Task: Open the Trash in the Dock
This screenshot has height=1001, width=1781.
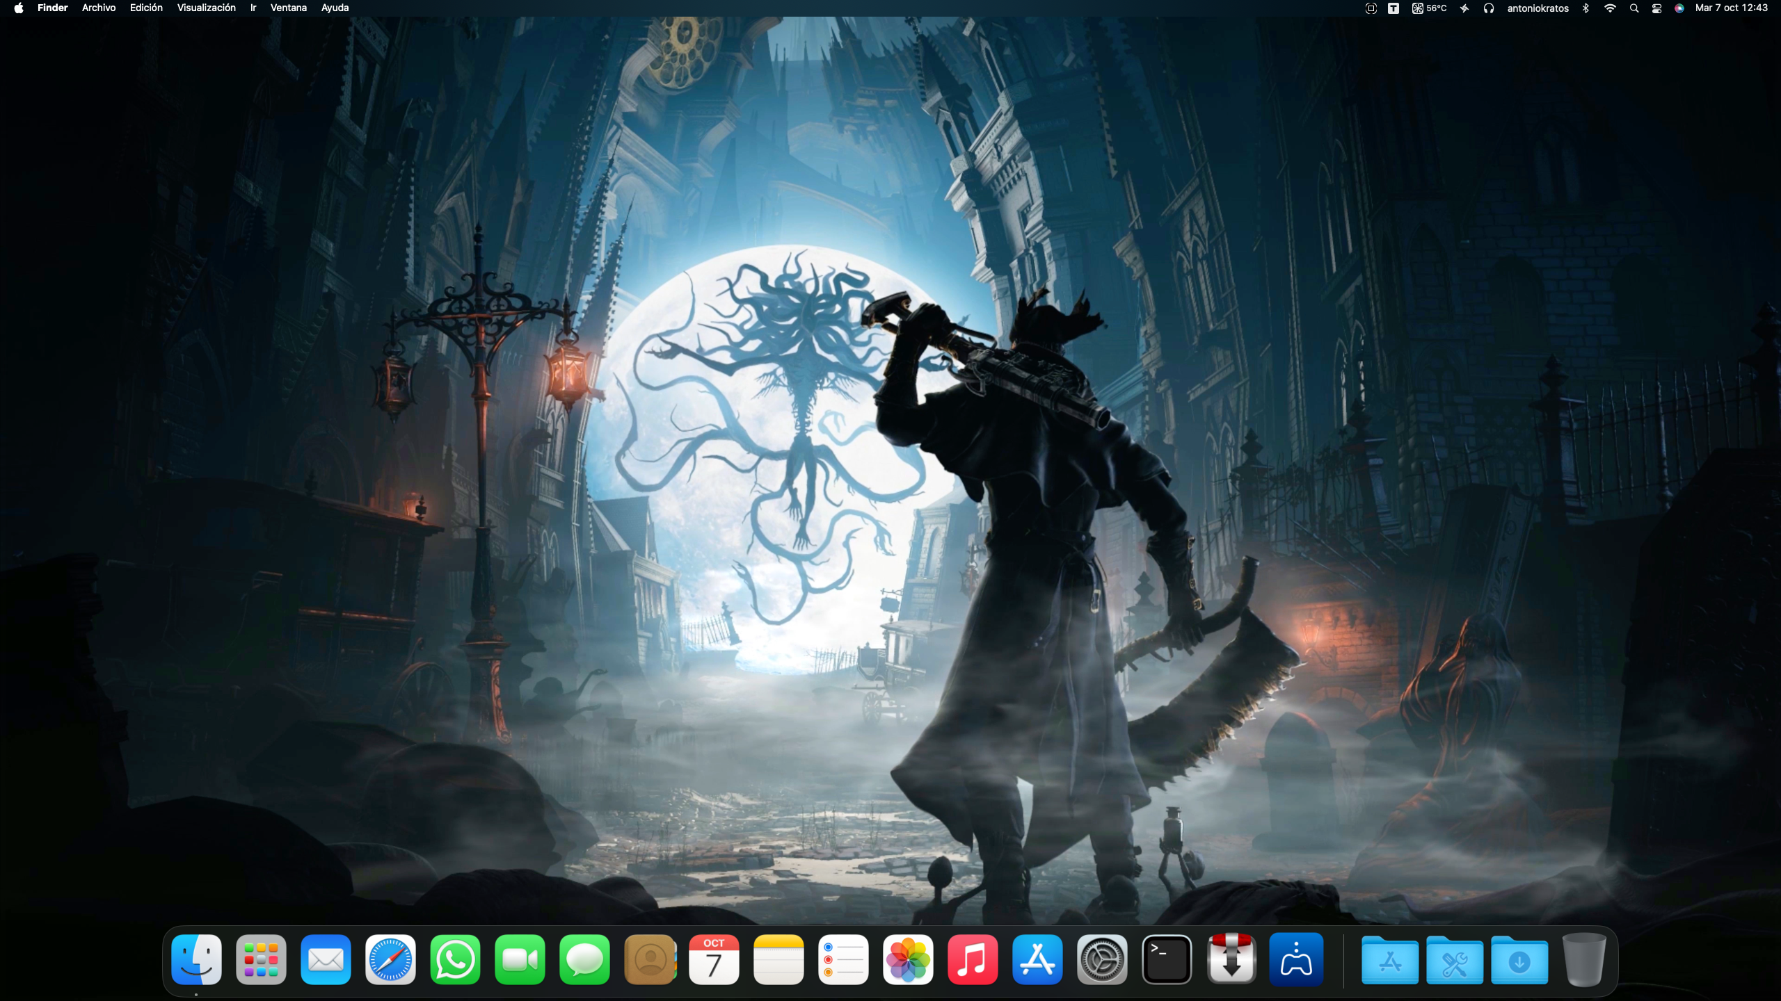Action: (x=1584, y=960)
